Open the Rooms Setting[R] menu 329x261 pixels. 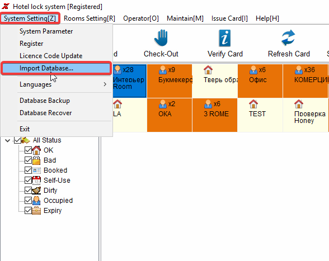point(90,18)
